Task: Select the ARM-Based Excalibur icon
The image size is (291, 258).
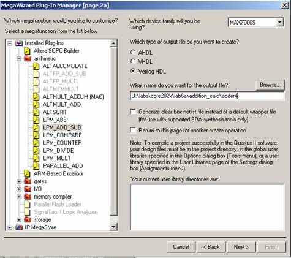Action: pyautogui.click(x=27, y=173)
